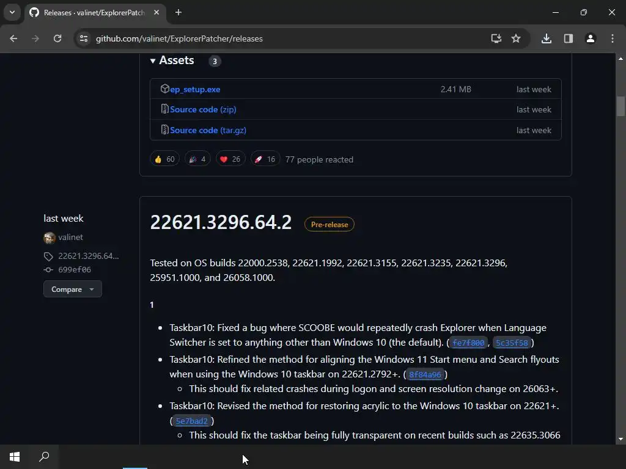Open the valinet author link
The image size is (626, 469).
click(71, 238)
